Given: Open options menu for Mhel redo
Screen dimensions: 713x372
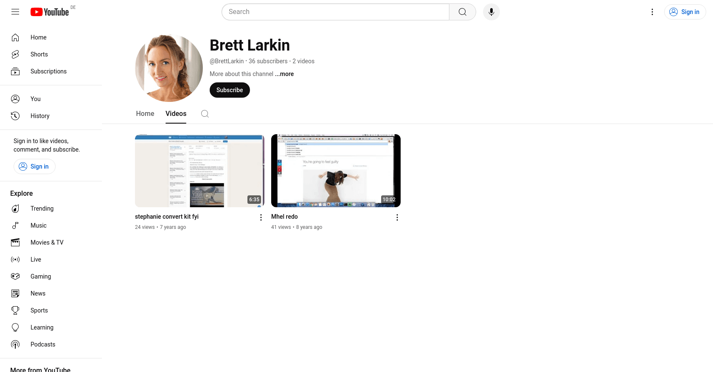Looking at the screenshot, I should (x=397, y=217).
